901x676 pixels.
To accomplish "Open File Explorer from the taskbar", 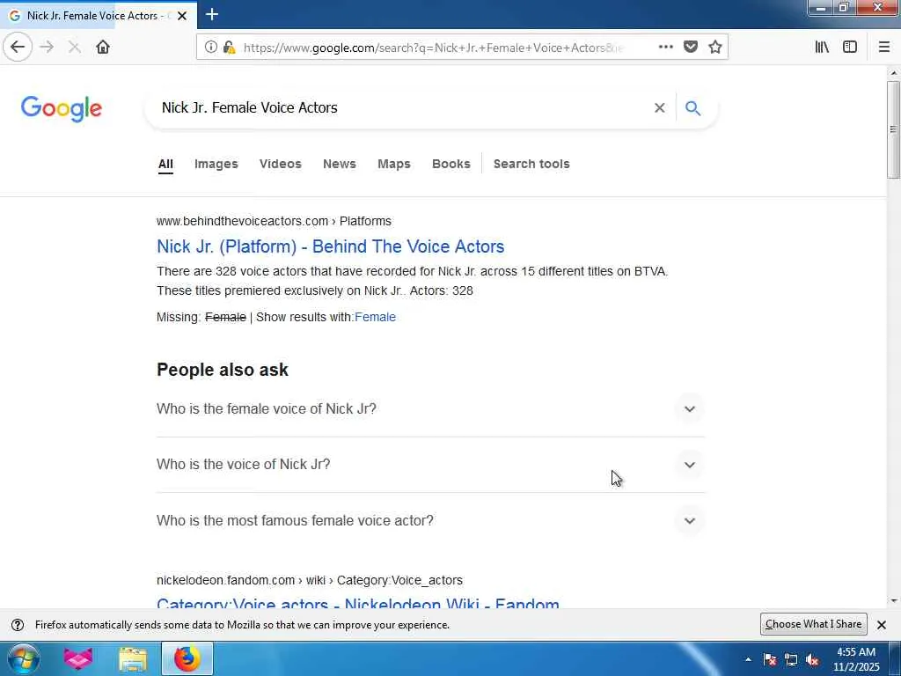I will click(133, 658).
